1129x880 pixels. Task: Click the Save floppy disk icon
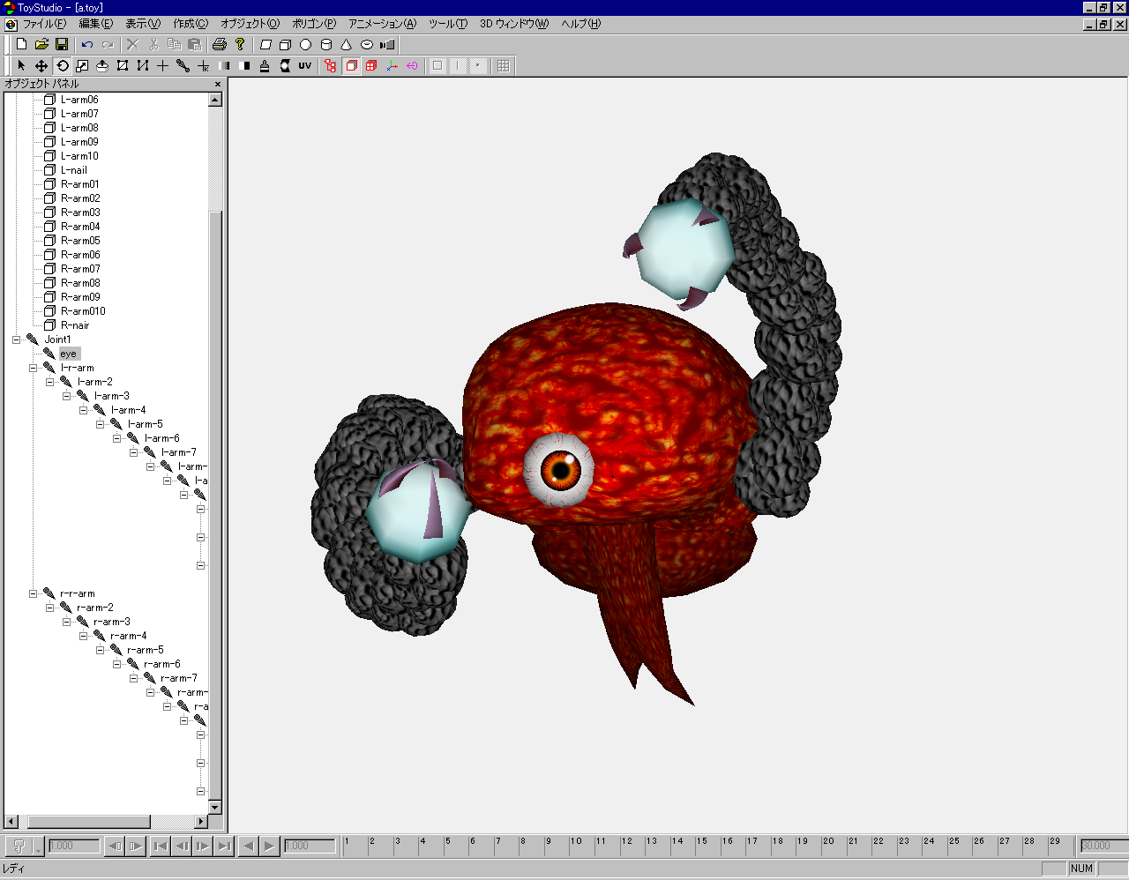click(62, 44)
